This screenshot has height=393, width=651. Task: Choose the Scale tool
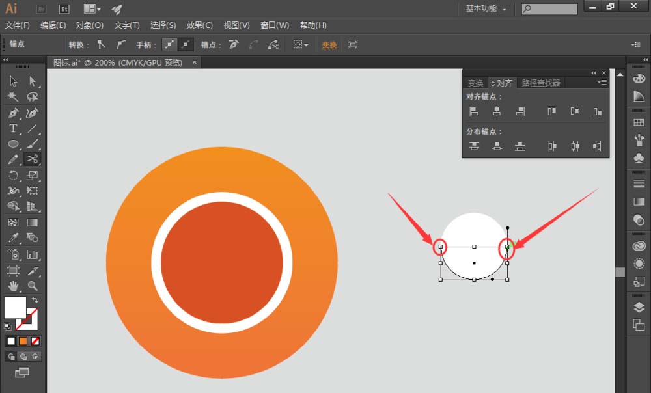[33, 175]
